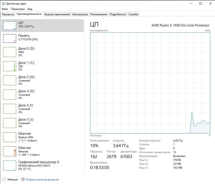Select Диск 1 (C:) SSD graph thumbnail
This screenshot has height=184, width=215.
click(9, 66)
